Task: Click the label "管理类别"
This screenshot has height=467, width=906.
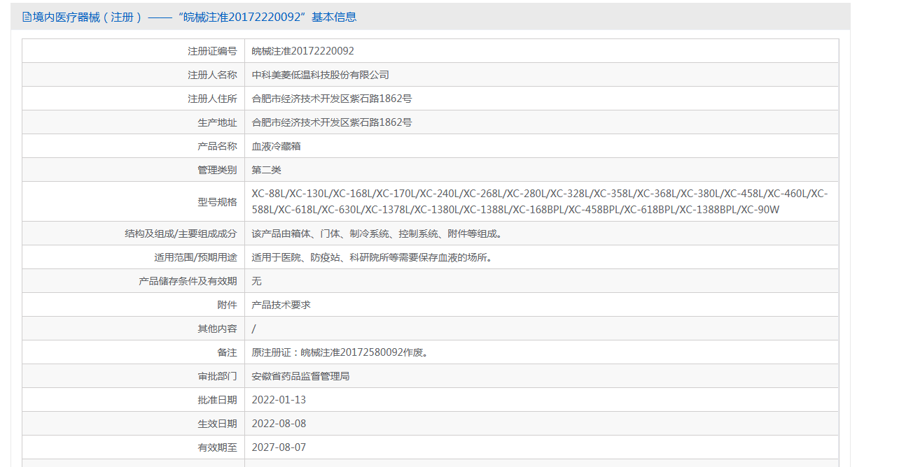Action: [217, 170]
